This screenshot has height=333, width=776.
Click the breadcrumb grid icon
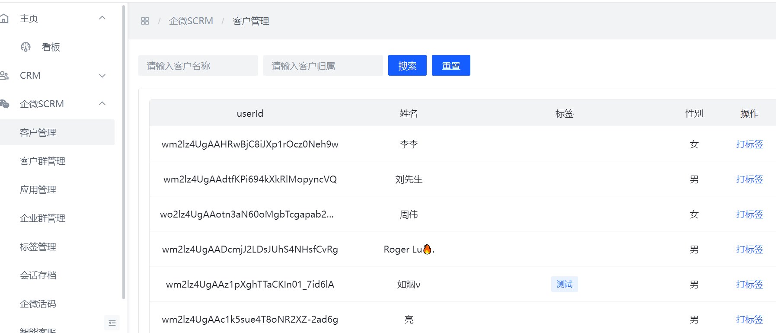pos(145,21)
